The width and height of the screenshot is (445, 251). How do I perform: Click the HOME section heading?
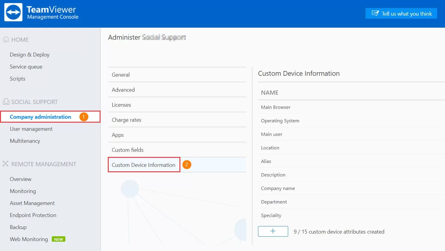coord(20,39)
